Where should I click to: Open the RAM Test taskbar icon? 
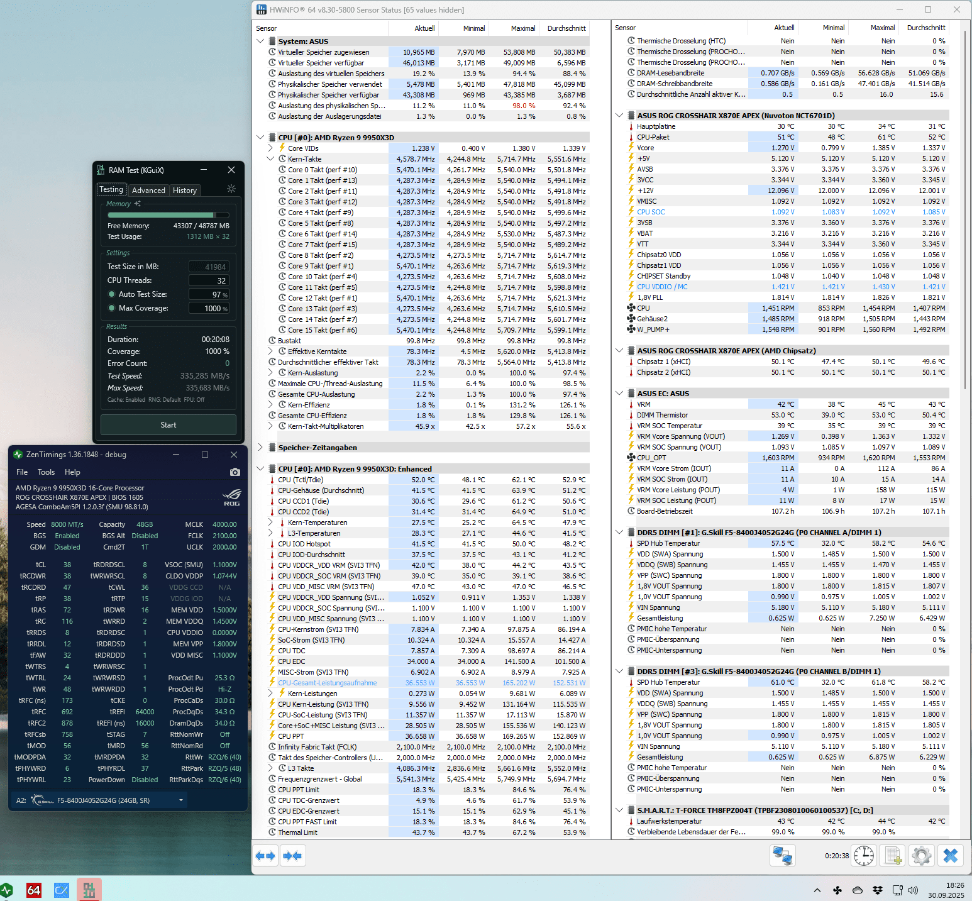click(89, 890)
